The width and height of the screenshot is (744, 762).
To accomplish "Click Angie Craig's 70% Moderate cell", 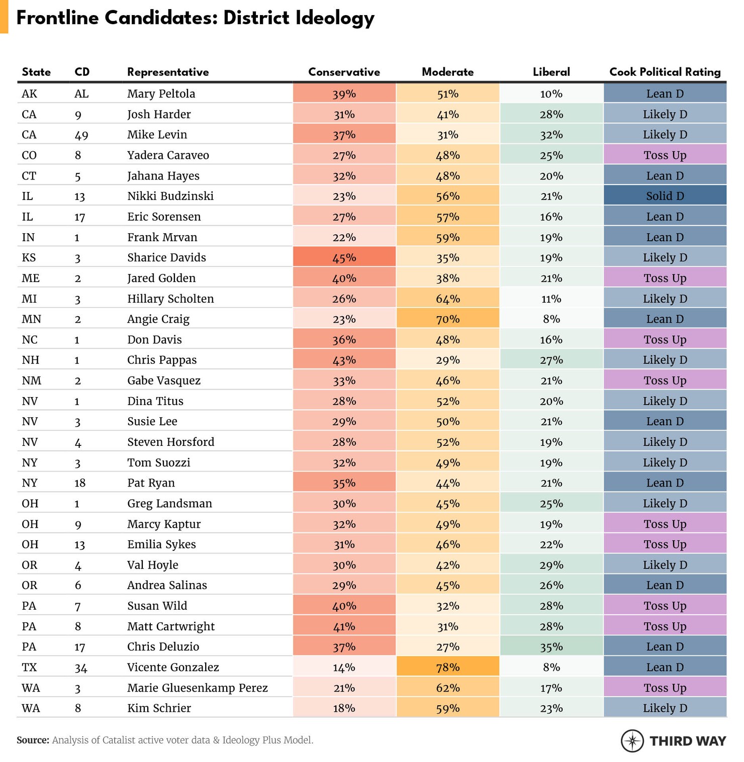I will pos(447,319).
